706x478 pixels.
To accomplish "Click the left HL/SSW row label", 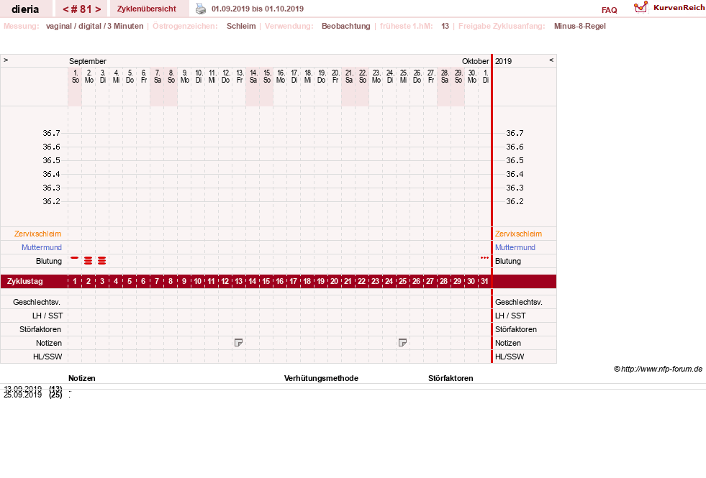I will click(47, 357).
